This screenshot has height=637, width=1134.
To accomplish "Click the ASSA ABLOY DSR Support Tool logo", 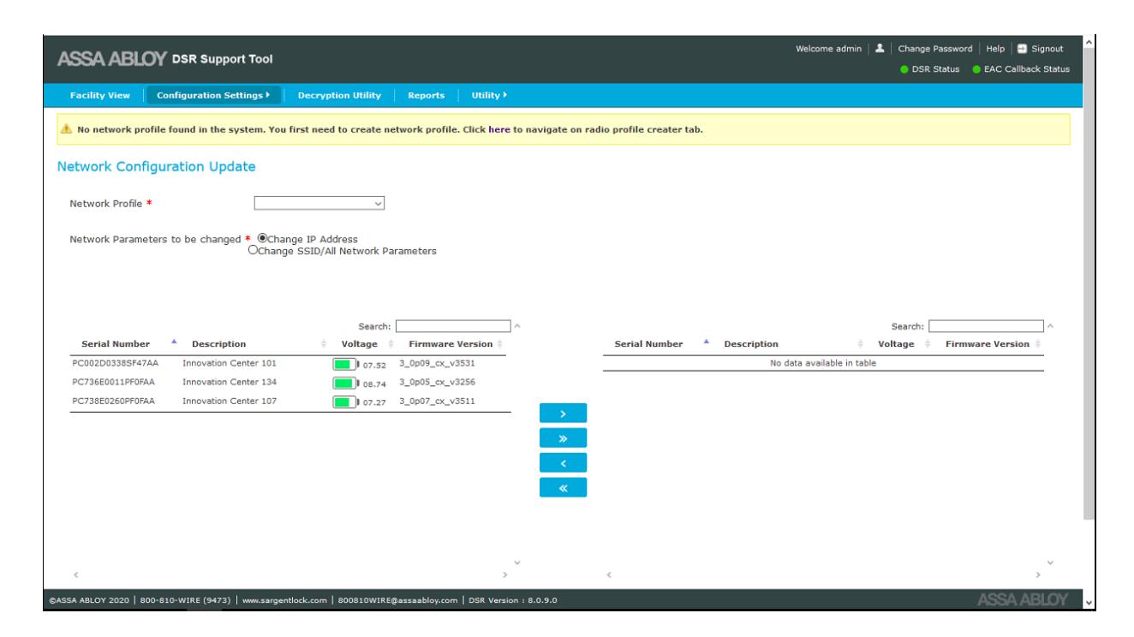I will click(164, 59).
